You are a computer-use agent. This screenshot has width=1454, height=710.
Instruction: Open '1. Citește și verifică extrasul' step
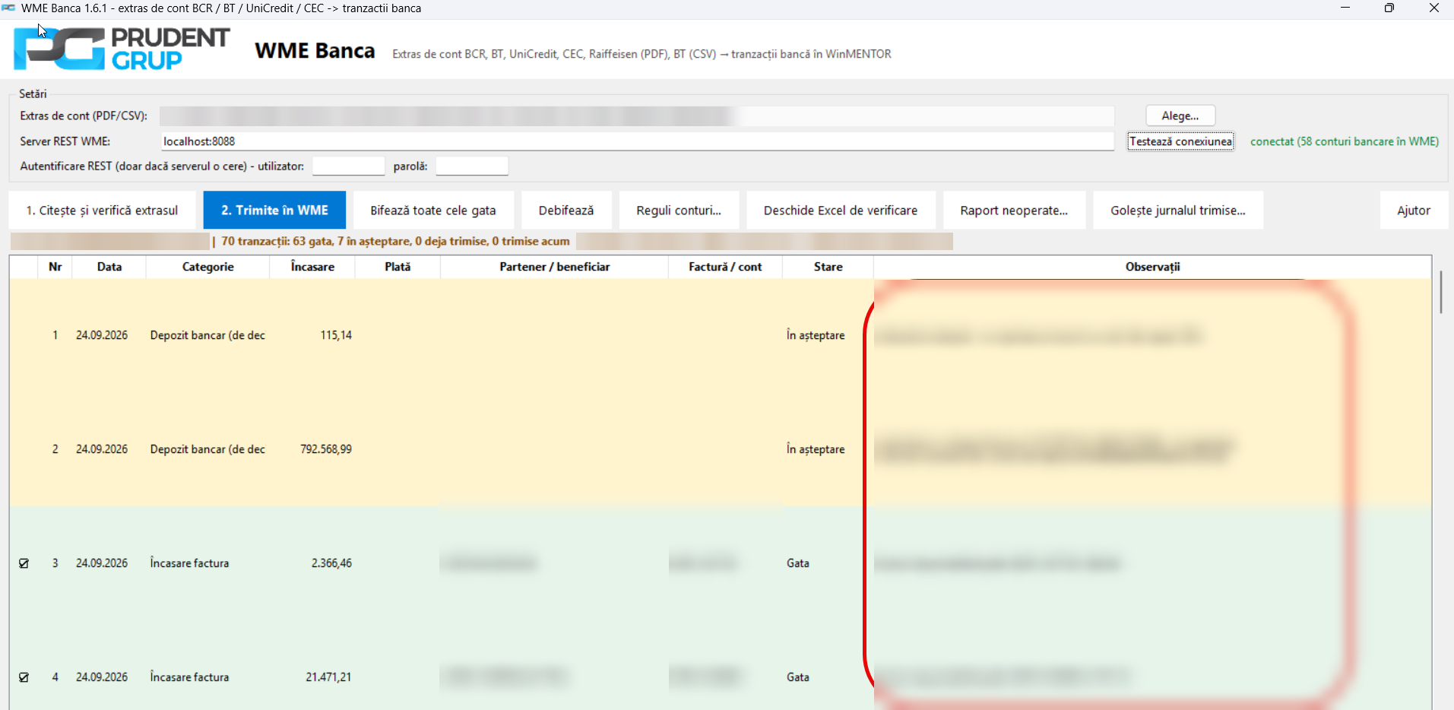102,211
